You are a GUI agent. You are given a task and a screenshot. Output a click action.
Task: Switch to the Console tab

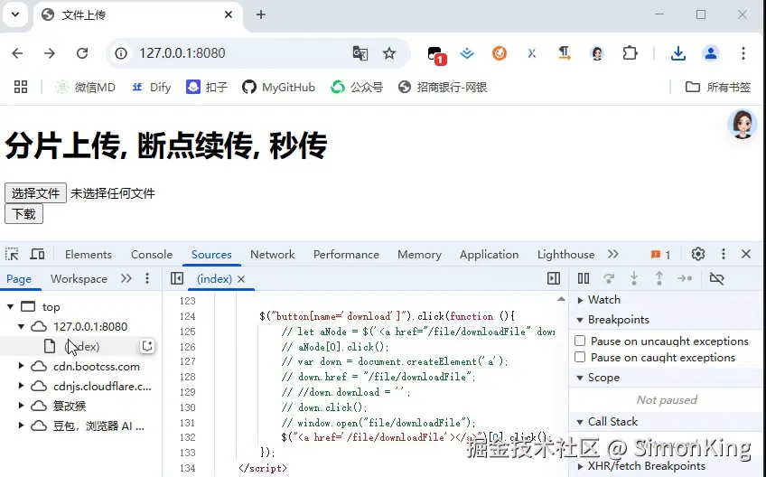click(152, 255)
